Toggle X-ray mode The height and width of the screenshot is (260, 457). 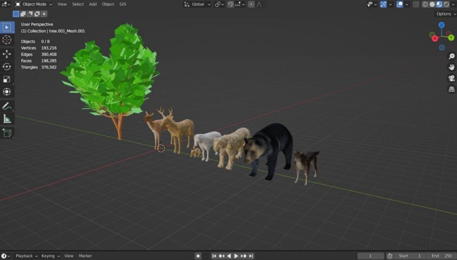point(416,5)
